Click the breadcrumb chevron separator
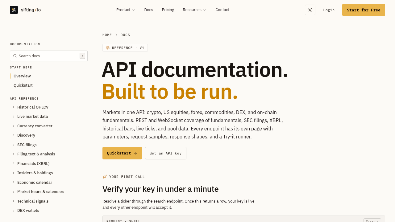The width and height of the screenshot is (395, 222). 116,35
